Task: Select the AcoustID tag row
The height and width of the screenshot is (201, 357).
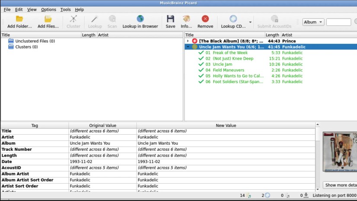Action: point(158,168)
